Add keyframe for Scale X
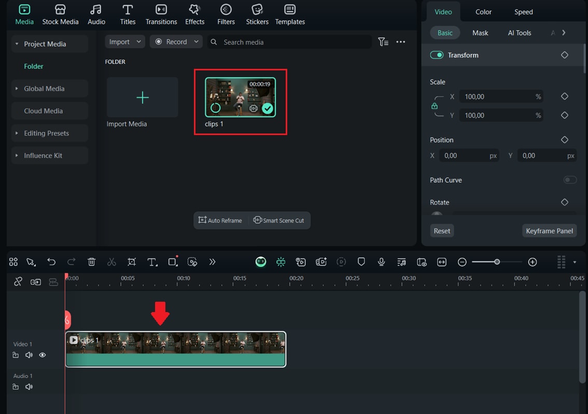The height and width of the screenshot is (414, 588). (564, 97)
